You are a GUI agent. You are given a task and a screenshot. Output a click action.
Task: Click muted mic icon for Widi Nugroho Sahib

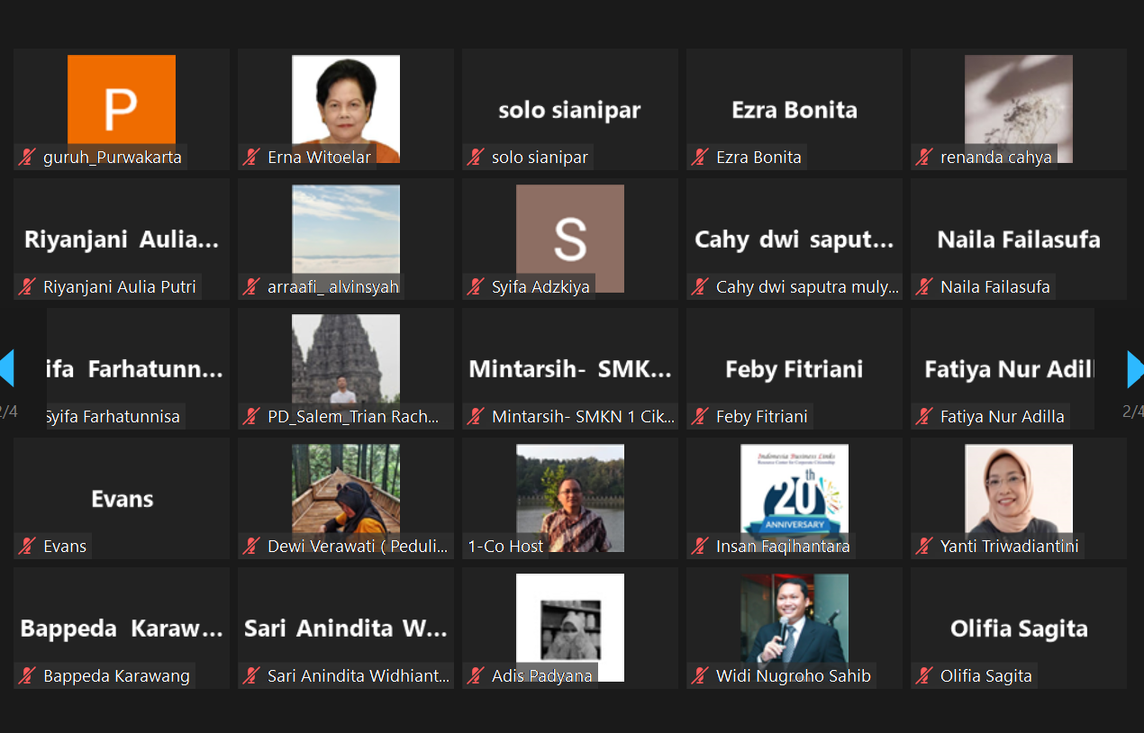(x=700, y=676)
